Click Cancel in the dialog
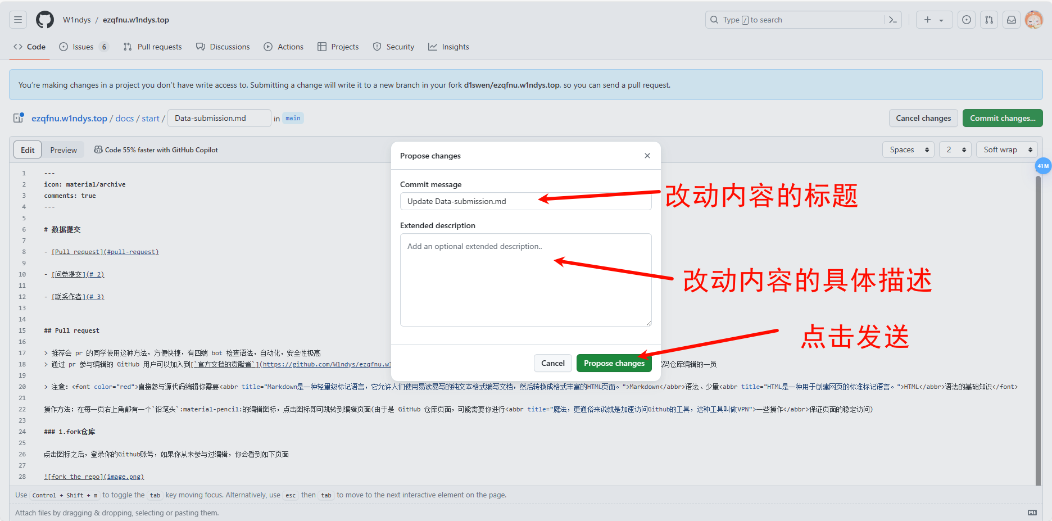Image resolution: width=1052 pixels, height=521 pixels. (552, 363)
